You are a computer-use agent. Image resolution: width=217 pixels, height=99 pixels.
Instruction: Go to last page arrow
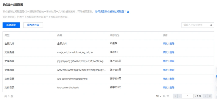tap(210, 96)
